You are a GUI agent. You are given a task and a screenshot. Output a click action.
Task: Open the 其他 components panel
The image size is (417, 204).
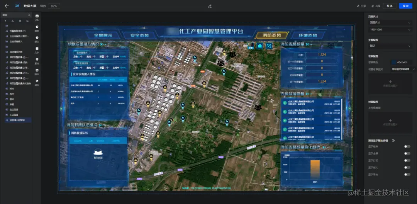click(37, 83)
